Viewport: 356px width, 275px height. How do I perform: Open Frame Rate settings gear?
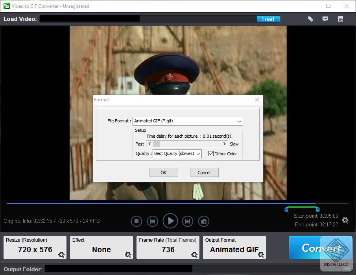(194, 255)
